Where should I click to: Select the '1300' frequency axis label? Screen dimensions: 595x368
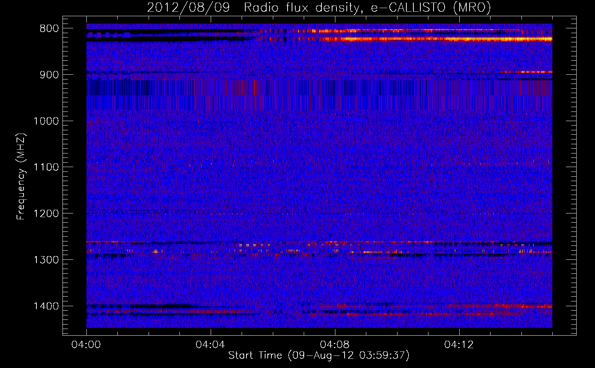[x=46, y=260]
